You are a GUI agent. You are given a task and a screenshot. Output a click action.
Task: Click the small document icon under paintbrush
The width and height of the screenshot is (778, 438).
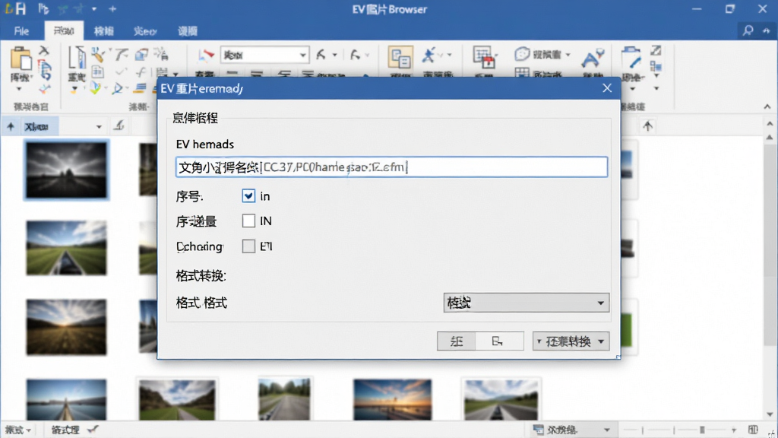pos(98,72)
